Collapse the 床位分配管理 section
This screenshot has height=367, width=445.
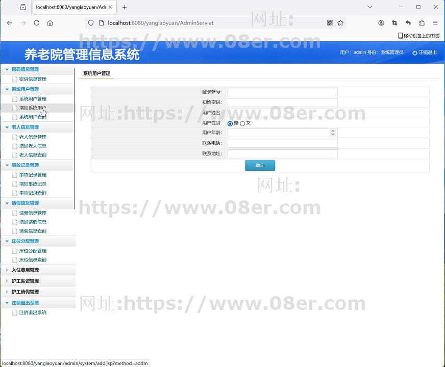[7, 241]
